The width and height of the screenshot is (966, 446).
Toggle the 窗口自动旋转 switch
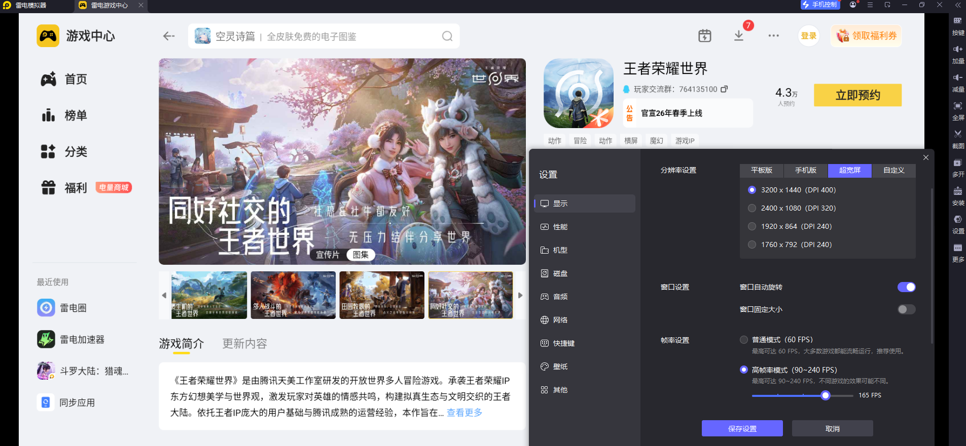pyautogui.click(x=907, y=287)
